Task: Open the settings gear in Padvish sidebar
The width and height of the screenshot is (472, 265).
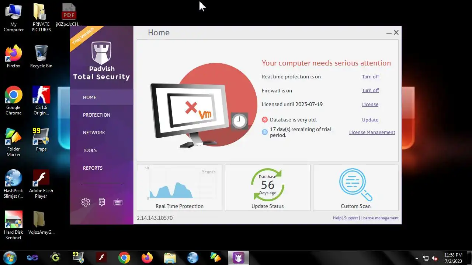Action: tap(86, 202)
